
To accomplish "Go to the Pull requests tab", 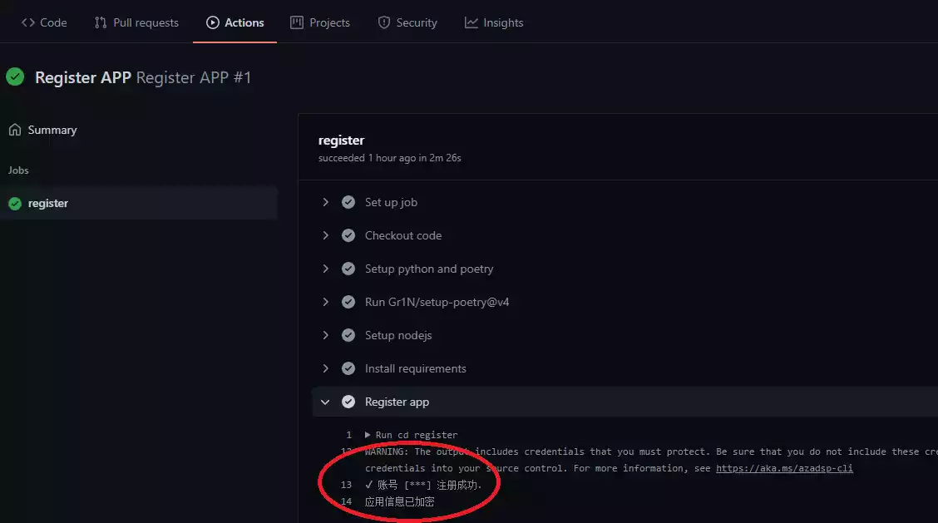I will [x=136, y=22].
